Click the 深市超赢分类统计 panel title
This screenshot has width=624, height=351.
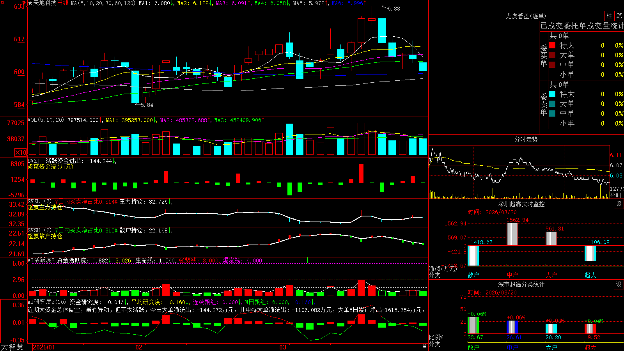tap(521, 284)
